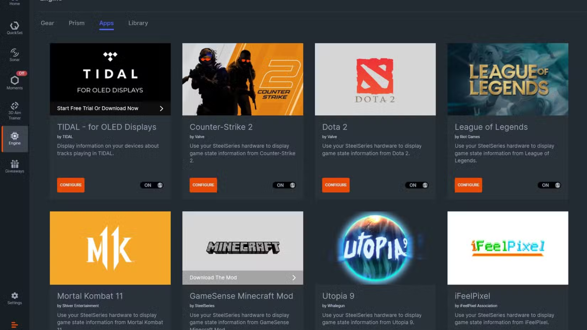Click the Mortal Kombat 11 thumbnail
Image resolution: width=587 pixels, height=330 pixels.
click(110, 248)
